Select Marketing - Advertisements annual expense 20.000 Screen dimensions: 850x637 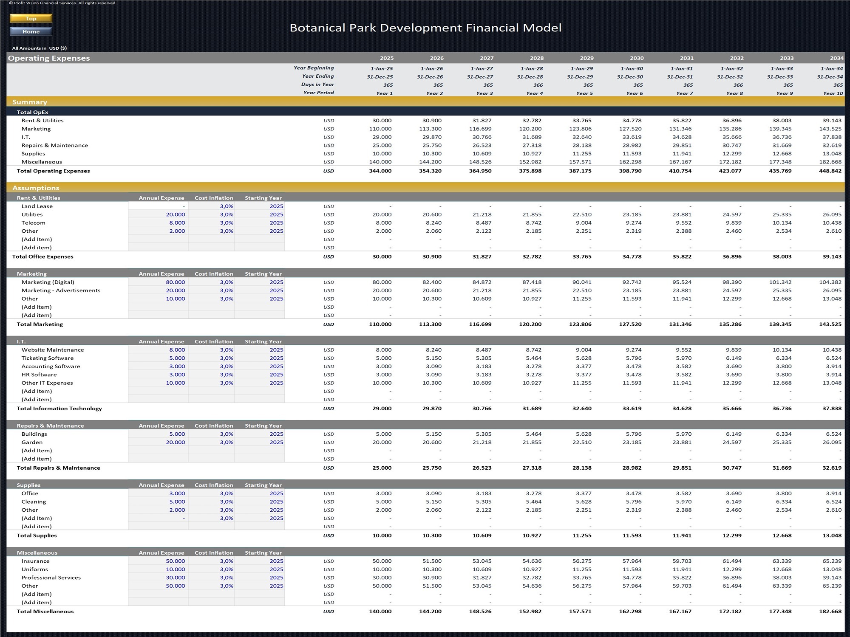click(158, 290)
